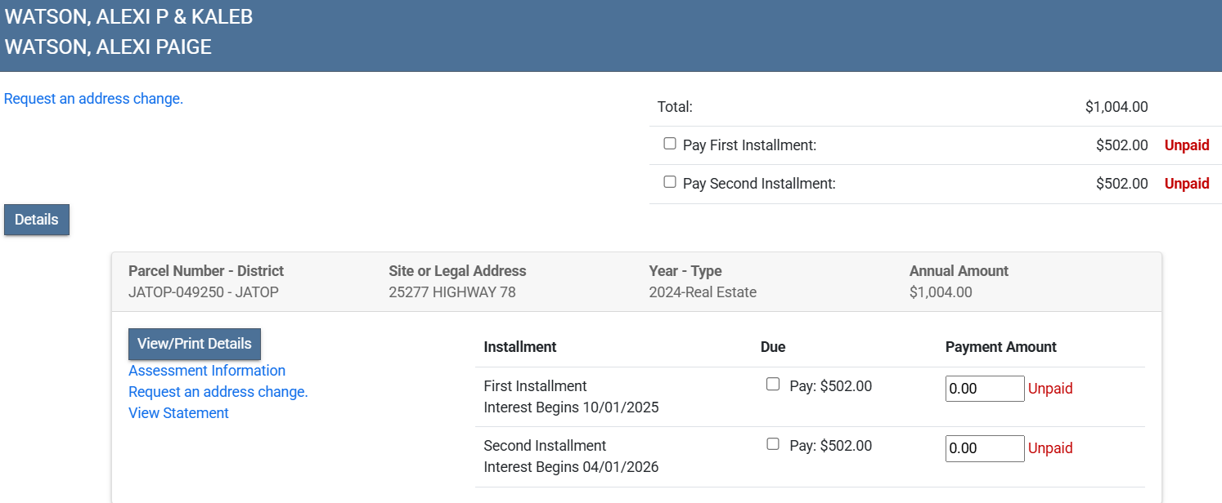Click the Unpaid status beside top Second Installment
Image resolution: width=1222 pixels, height=503 pixels.
[1187, 184]
